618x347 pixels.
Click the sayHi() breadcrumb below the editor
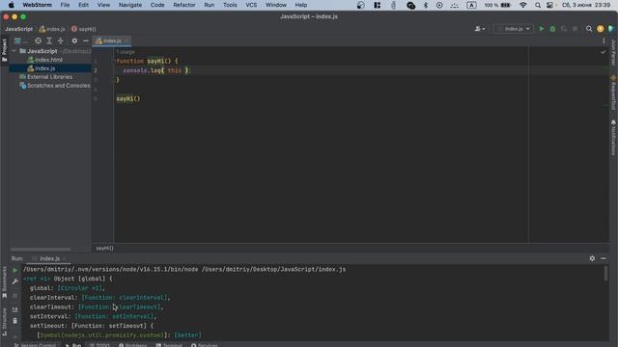104,249
